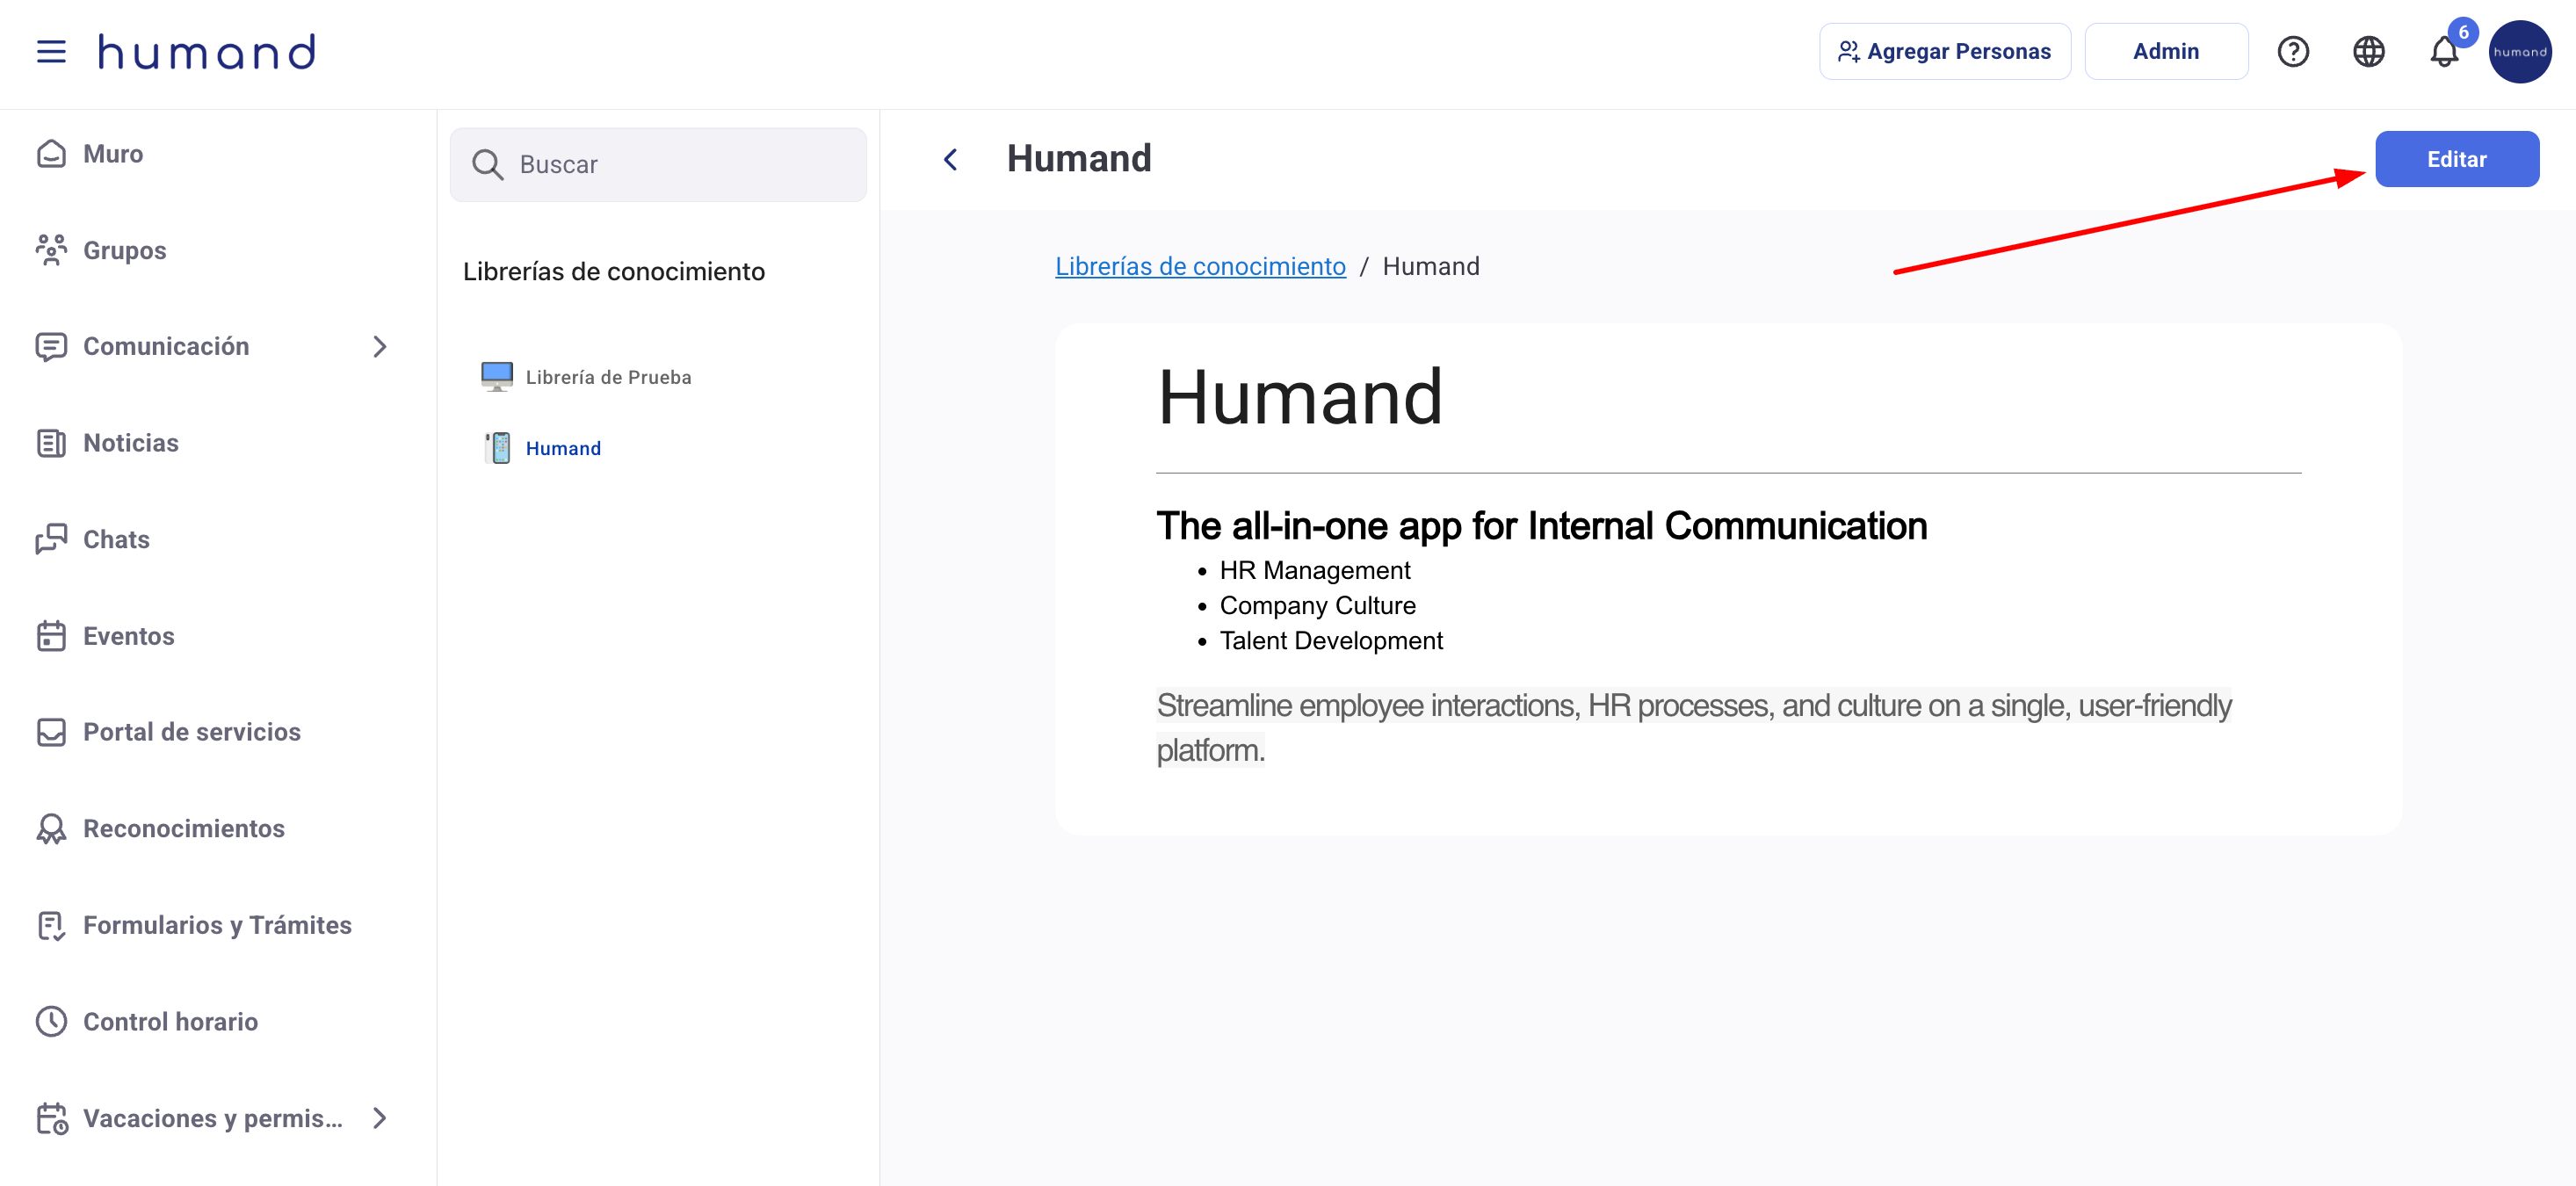Follow the Librerías de conocimiento breadcrumb link
Viewport: 2576px width, 1186px height.
(x=1200, y=266)
